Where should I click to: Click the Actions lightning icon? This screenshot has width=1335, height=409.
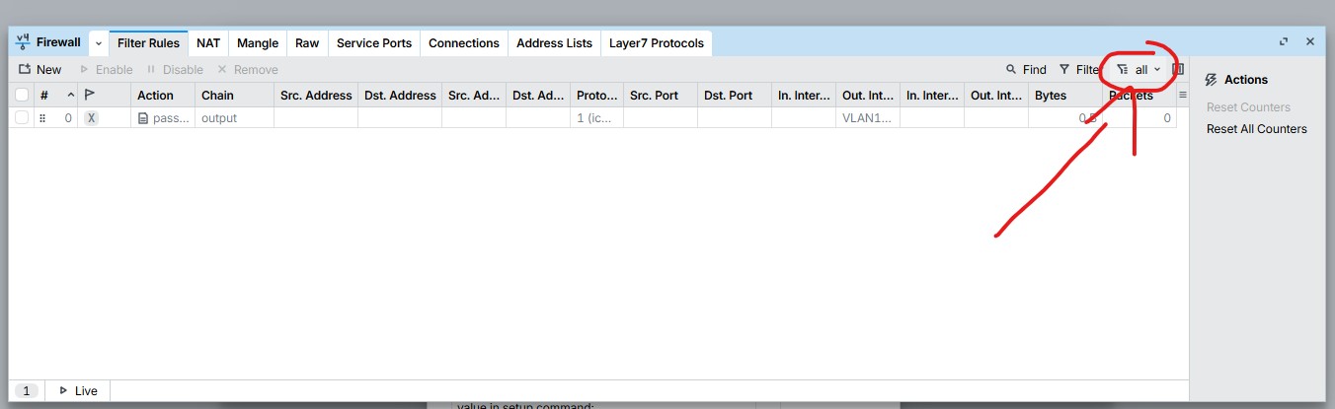point(1212,80)
